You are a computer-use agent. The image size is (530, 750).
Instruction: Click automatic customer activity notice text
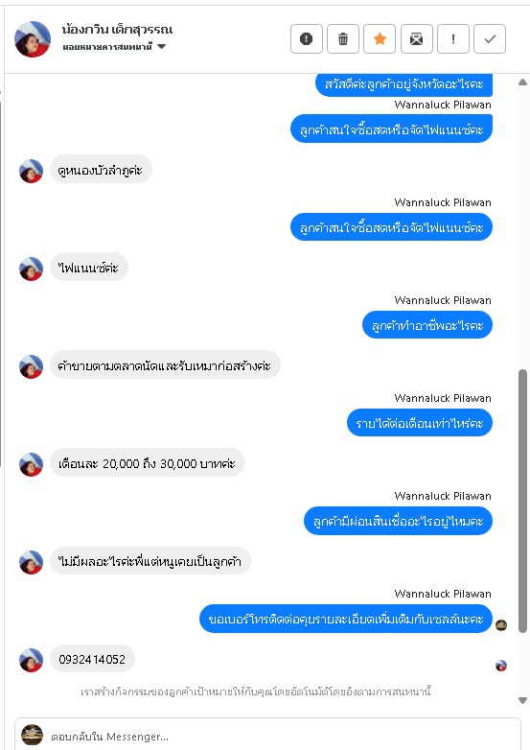click(256, 691)
